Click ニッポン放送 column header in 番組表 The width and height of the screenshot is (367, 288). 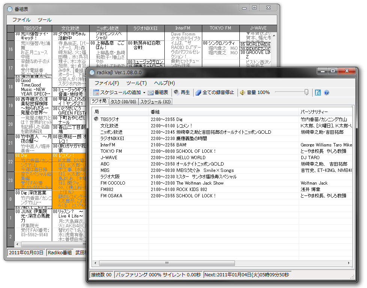[x=108, y=28]
